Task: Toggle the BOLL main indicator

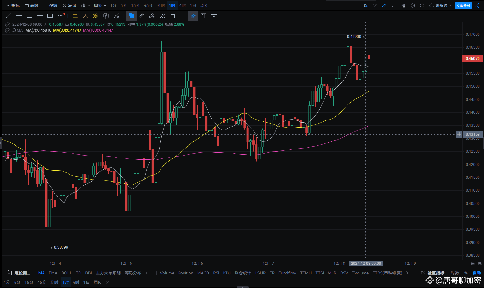Action: click(67, 273)
